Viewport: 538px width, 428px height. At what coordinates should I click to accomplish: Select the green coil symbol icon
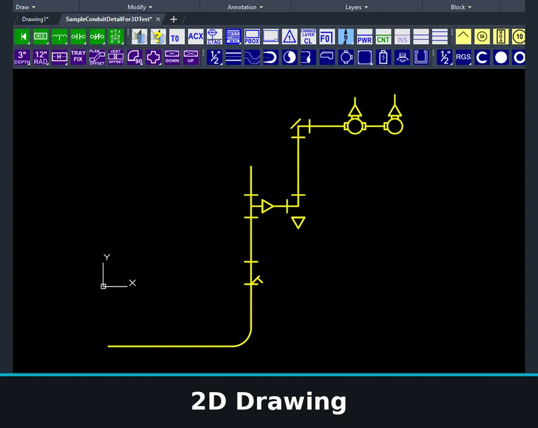pyautogui.click(x=59, y=36)
